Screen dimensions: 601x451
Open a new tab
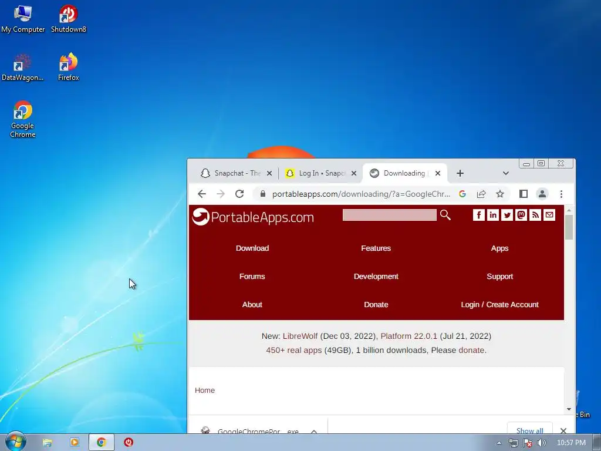[x=460, y=173]
